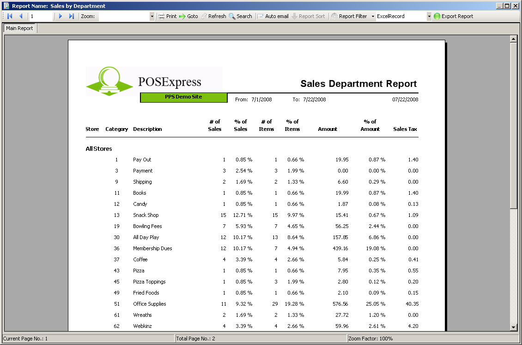Select the Pay Out description
The image size is (522, 345).
(x=142, y=160)
